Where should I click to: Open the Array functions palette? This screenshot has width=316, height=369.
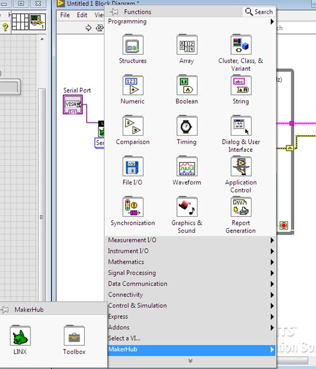pyautogui.click(x=187, y=45)
